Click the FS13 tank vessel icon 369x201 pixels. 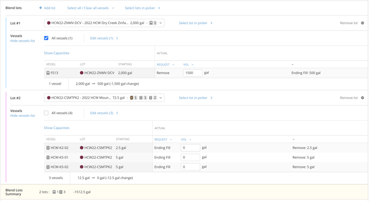coord(48,73)
